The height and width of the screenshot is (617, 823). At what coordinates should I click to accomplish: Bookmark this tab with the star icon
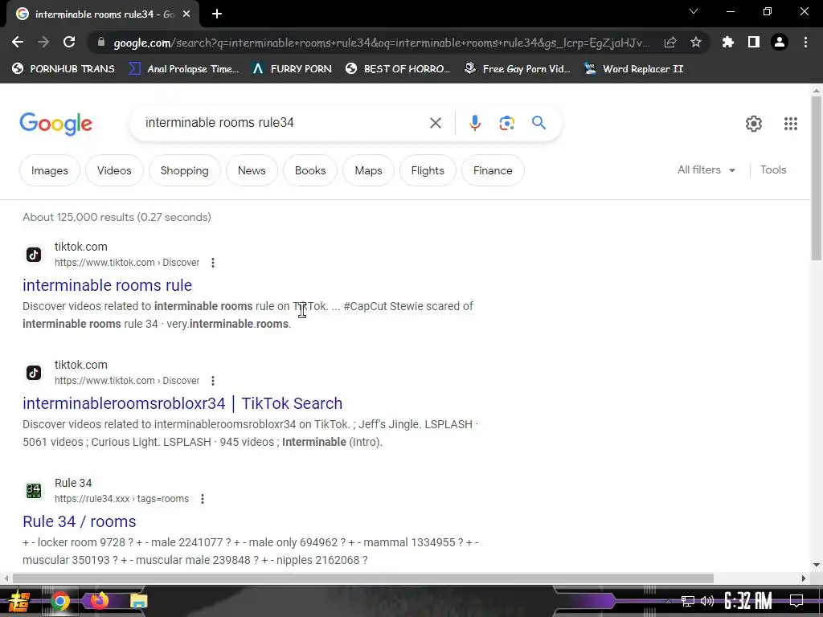point(696,42)
